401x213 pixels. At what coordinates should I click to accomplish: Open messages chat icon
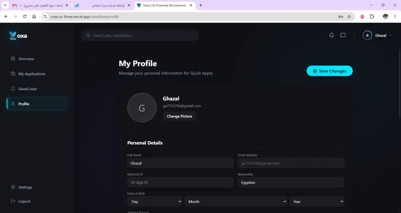pyautogui.click(x=343, y=35)
